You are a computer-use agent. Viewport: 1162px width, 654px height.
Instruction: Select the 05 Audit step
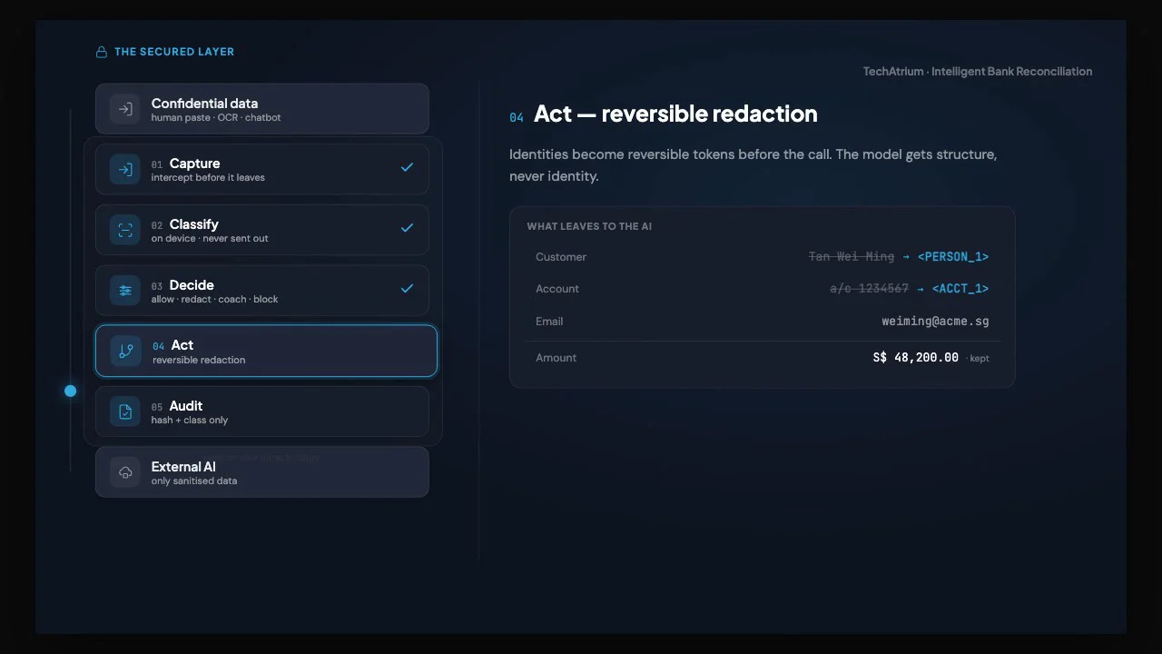[x=262, y=411]
